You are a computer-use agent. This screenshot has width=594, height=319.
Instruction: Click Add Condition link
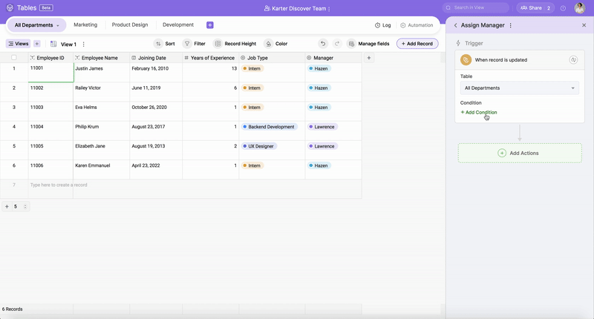click(x=478, y=112)
